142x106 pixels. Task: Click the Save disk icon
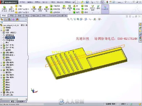click(87, 2)
